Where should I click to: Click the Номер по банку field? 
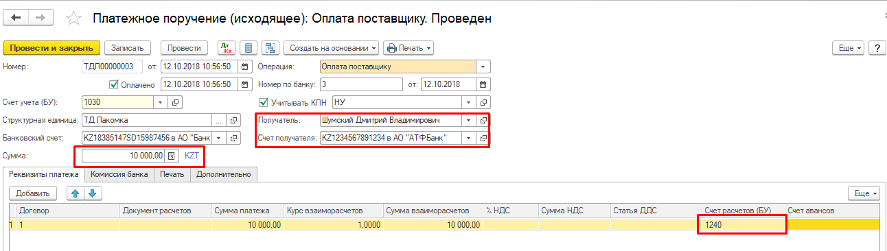(x=360, y=84)
